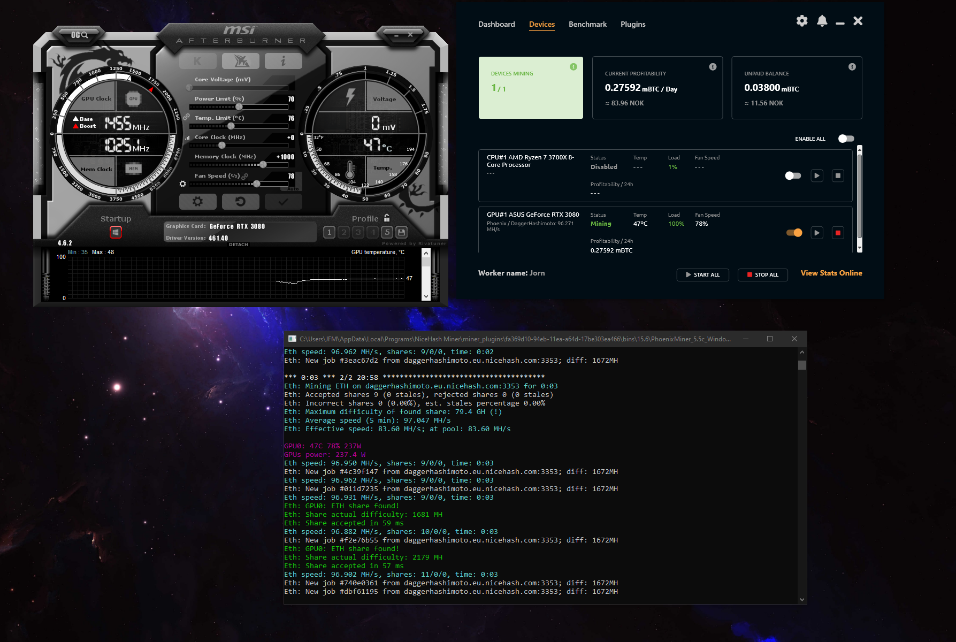Toggle Auto fan speed mode
Viewport: 956px width, 642px height.
tap(293, 188)
